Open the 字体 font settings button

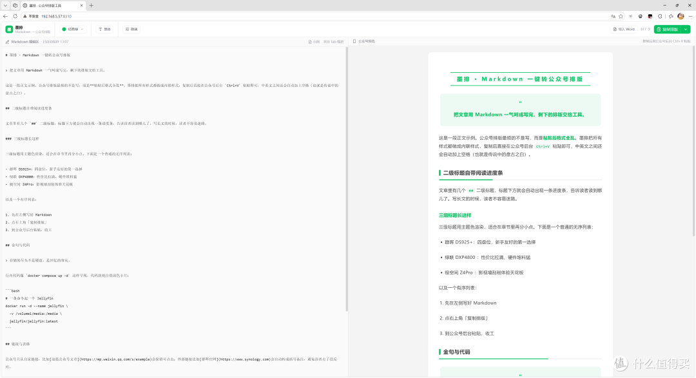point(105,29)
